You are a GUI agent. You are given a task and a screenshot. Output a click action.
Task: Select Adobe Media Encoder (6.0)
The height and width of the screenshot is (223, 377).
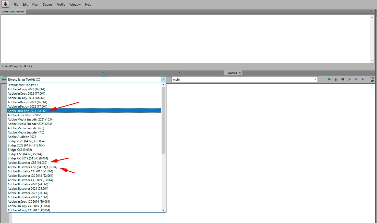click(x=84, y=128)
